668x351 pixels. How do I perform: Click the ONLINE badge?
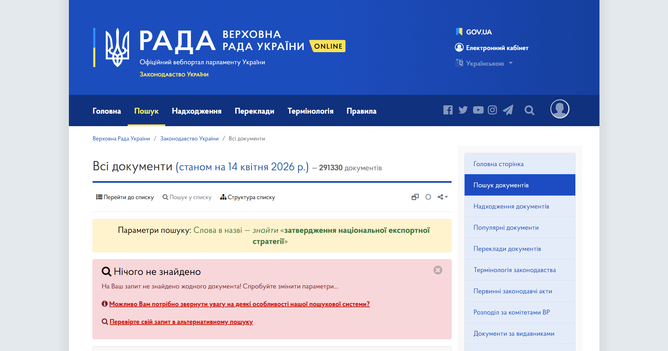pyautogui.click(x=328, y=46)
